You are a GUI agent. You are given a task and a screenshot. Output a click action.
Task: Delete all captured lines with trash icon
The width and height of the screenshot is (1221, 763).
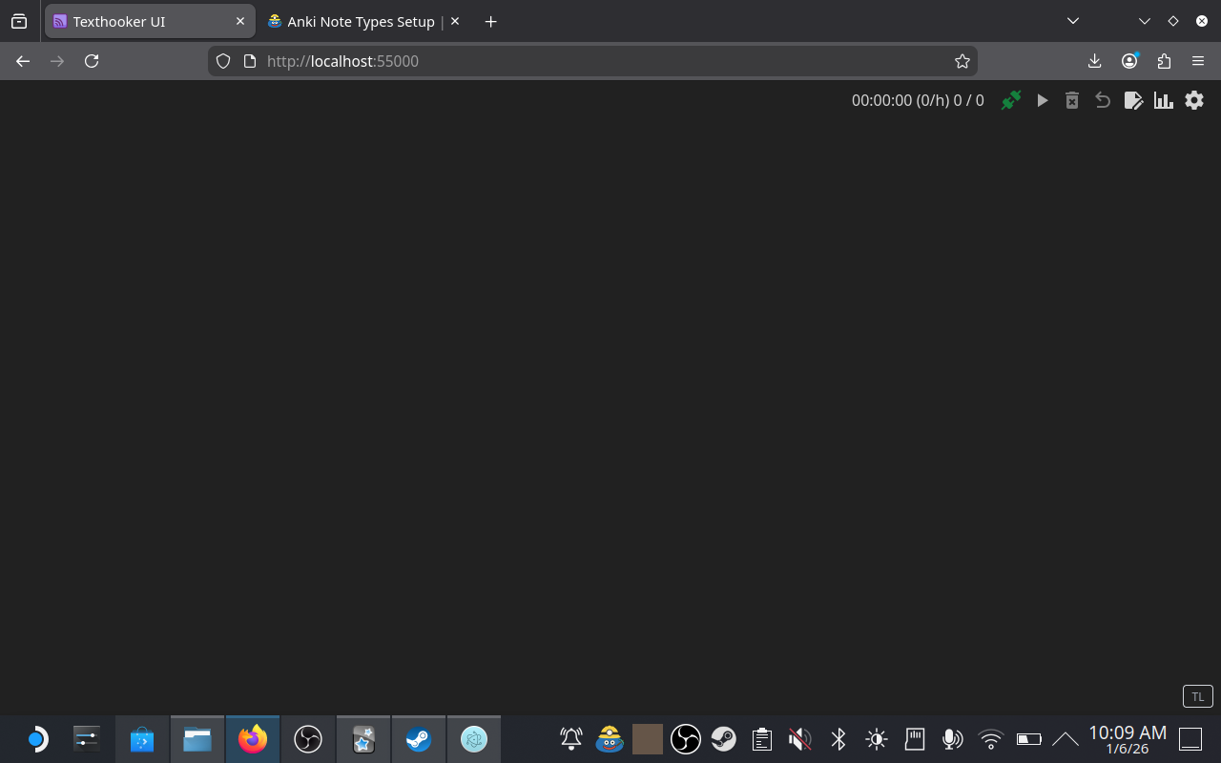pos(1072,100)
